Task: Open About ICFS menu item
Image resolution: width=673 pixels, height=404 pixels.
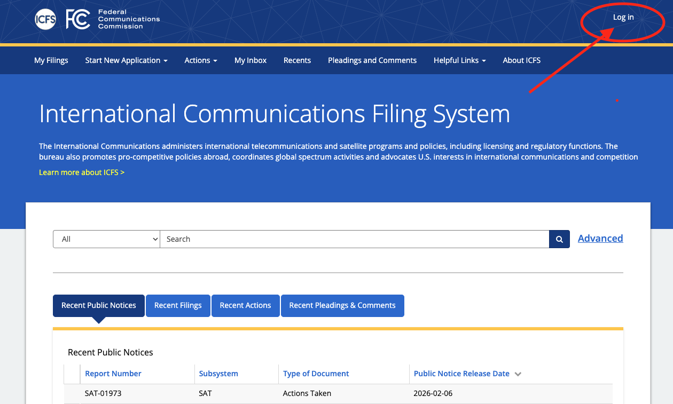Action: coord(522,60)
